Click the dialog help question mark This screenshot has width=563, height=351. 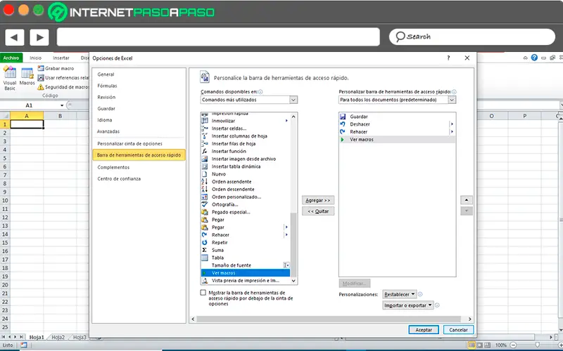point(448,58)
